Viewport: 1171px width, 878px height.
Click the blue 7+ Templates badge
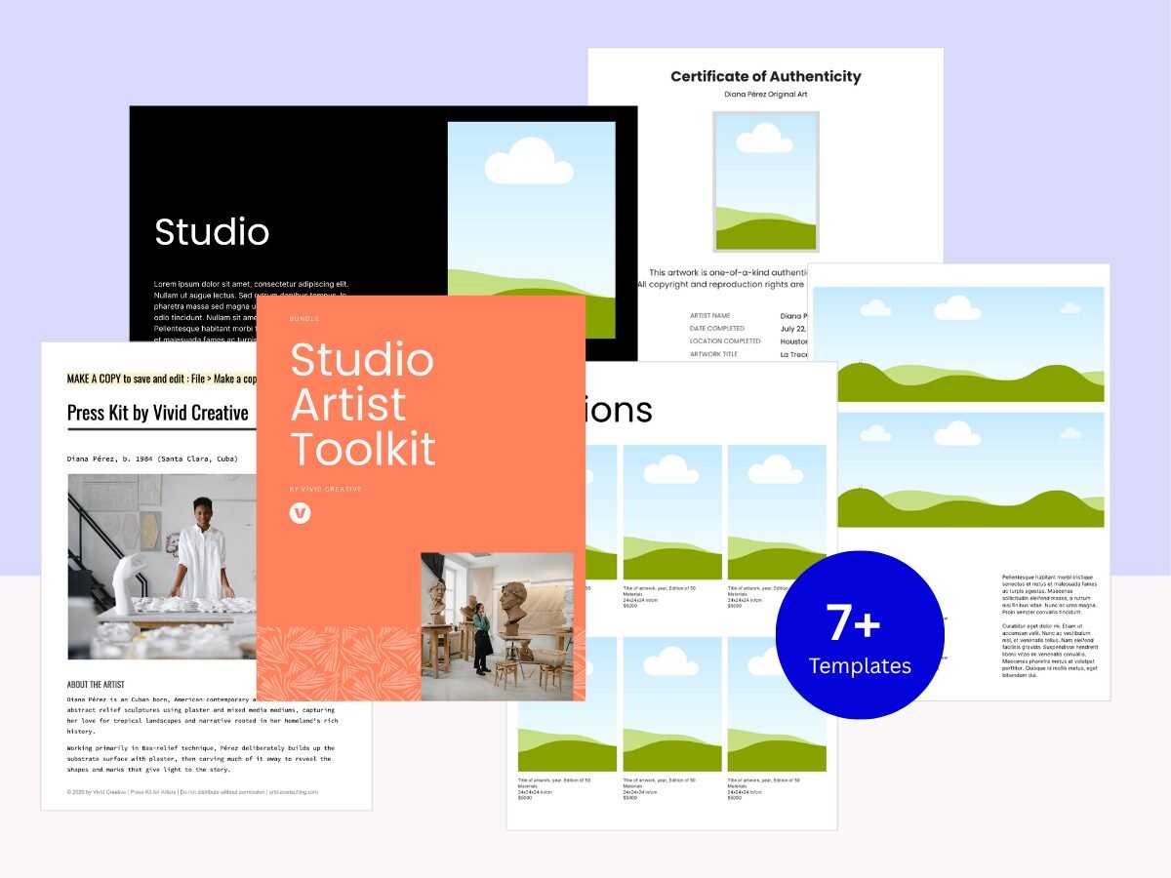860,635
